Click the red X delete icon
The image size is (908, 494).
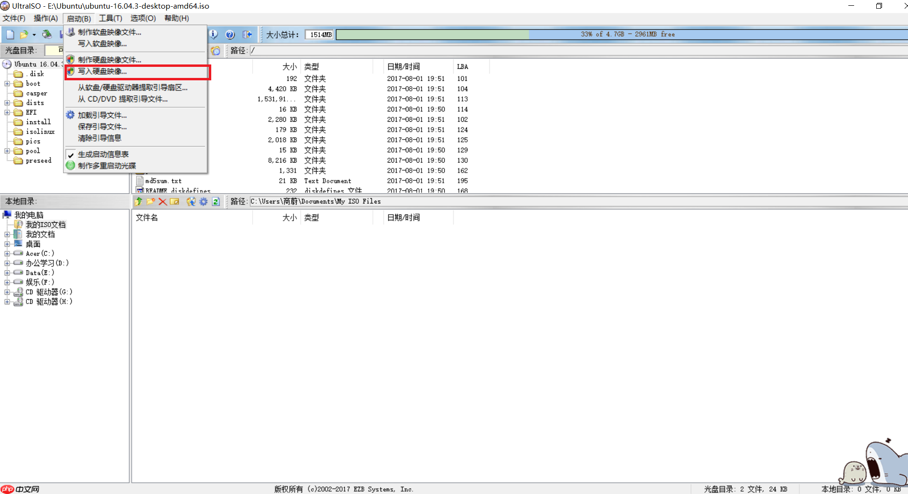point(163,202)
